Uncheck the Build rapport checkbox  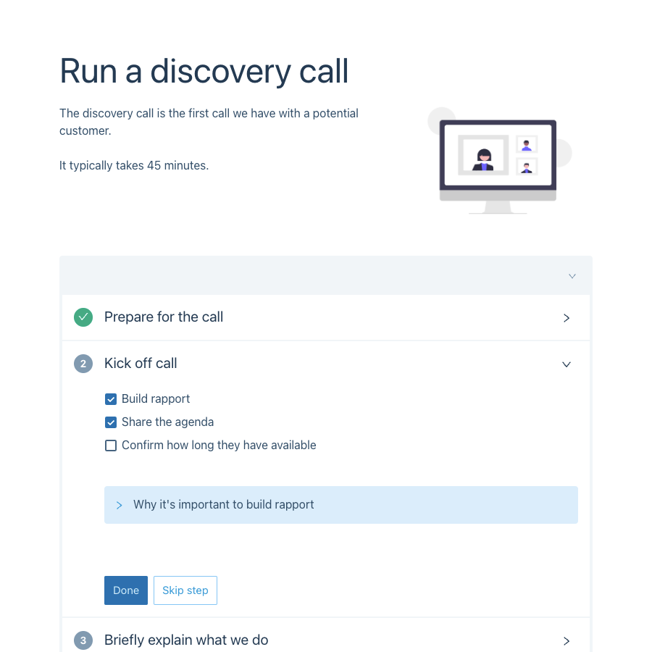tap(111, 399)
